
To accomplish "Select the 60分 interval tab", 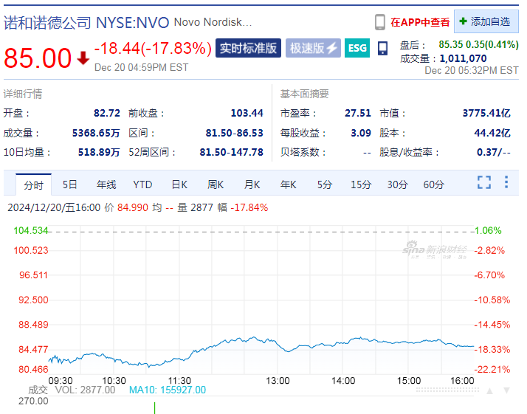I will point(433,184).
